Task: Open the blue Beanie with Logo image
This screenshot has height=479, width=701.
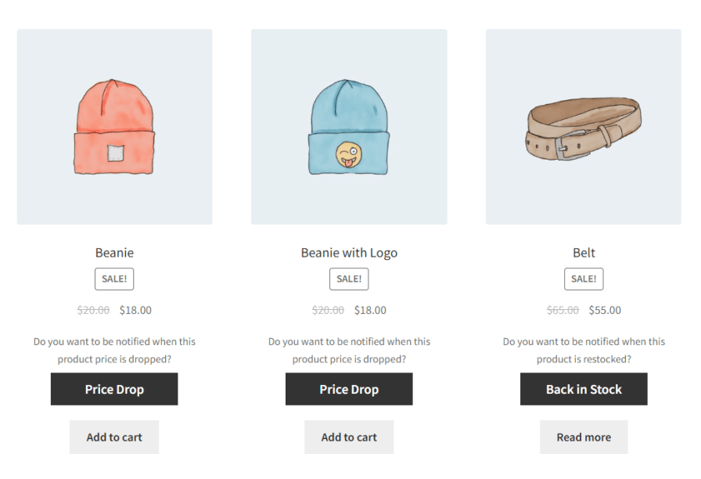Action: click(x=349, y=127)
